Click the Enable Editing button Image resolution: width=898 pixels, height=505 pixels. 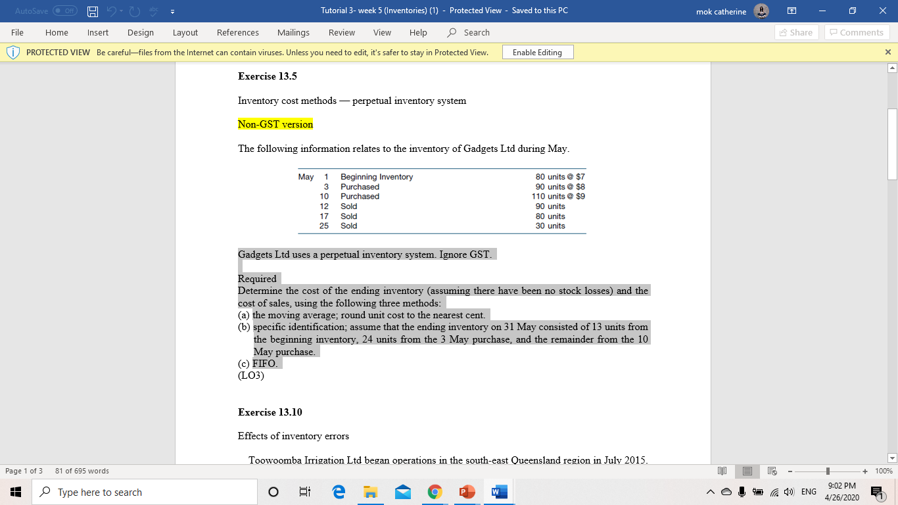point(536,52)
